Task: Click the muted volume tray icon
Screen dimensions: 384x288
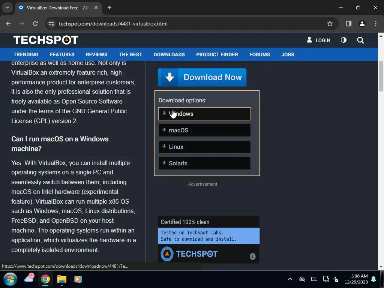Action: [336, 279]
